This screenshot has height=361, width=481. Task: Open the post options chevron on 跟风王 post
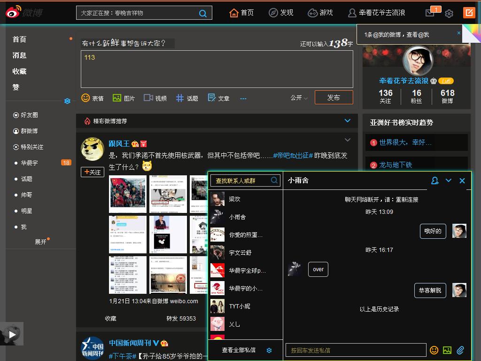tap(348, 140)
